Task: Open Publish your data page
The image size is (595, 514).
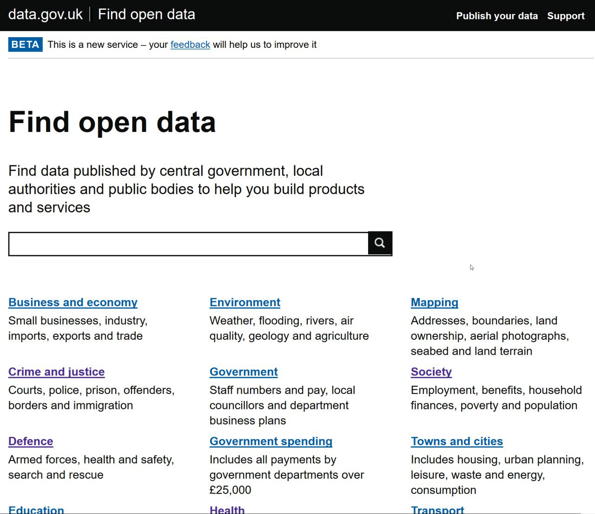Action: point(497,16)
